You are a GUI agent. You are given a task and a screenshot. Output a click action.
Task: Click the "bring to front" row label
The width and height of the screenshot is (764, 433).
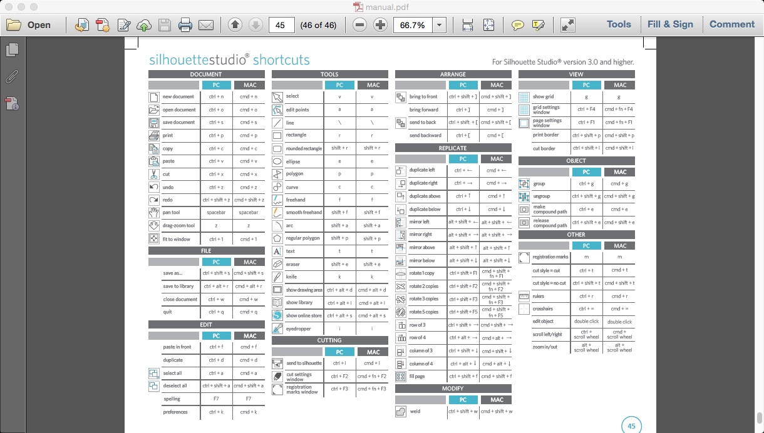click(x=423, y=97)
